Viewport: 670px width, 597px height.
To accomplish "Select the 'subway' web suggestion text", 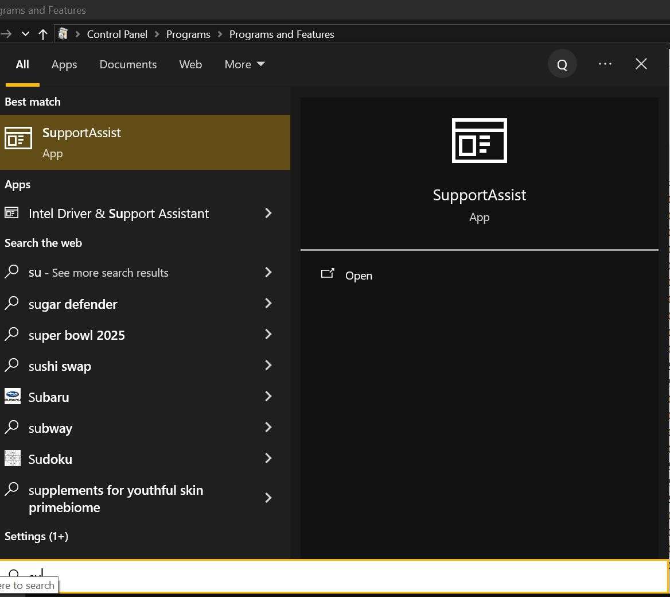I will (50, 428).
